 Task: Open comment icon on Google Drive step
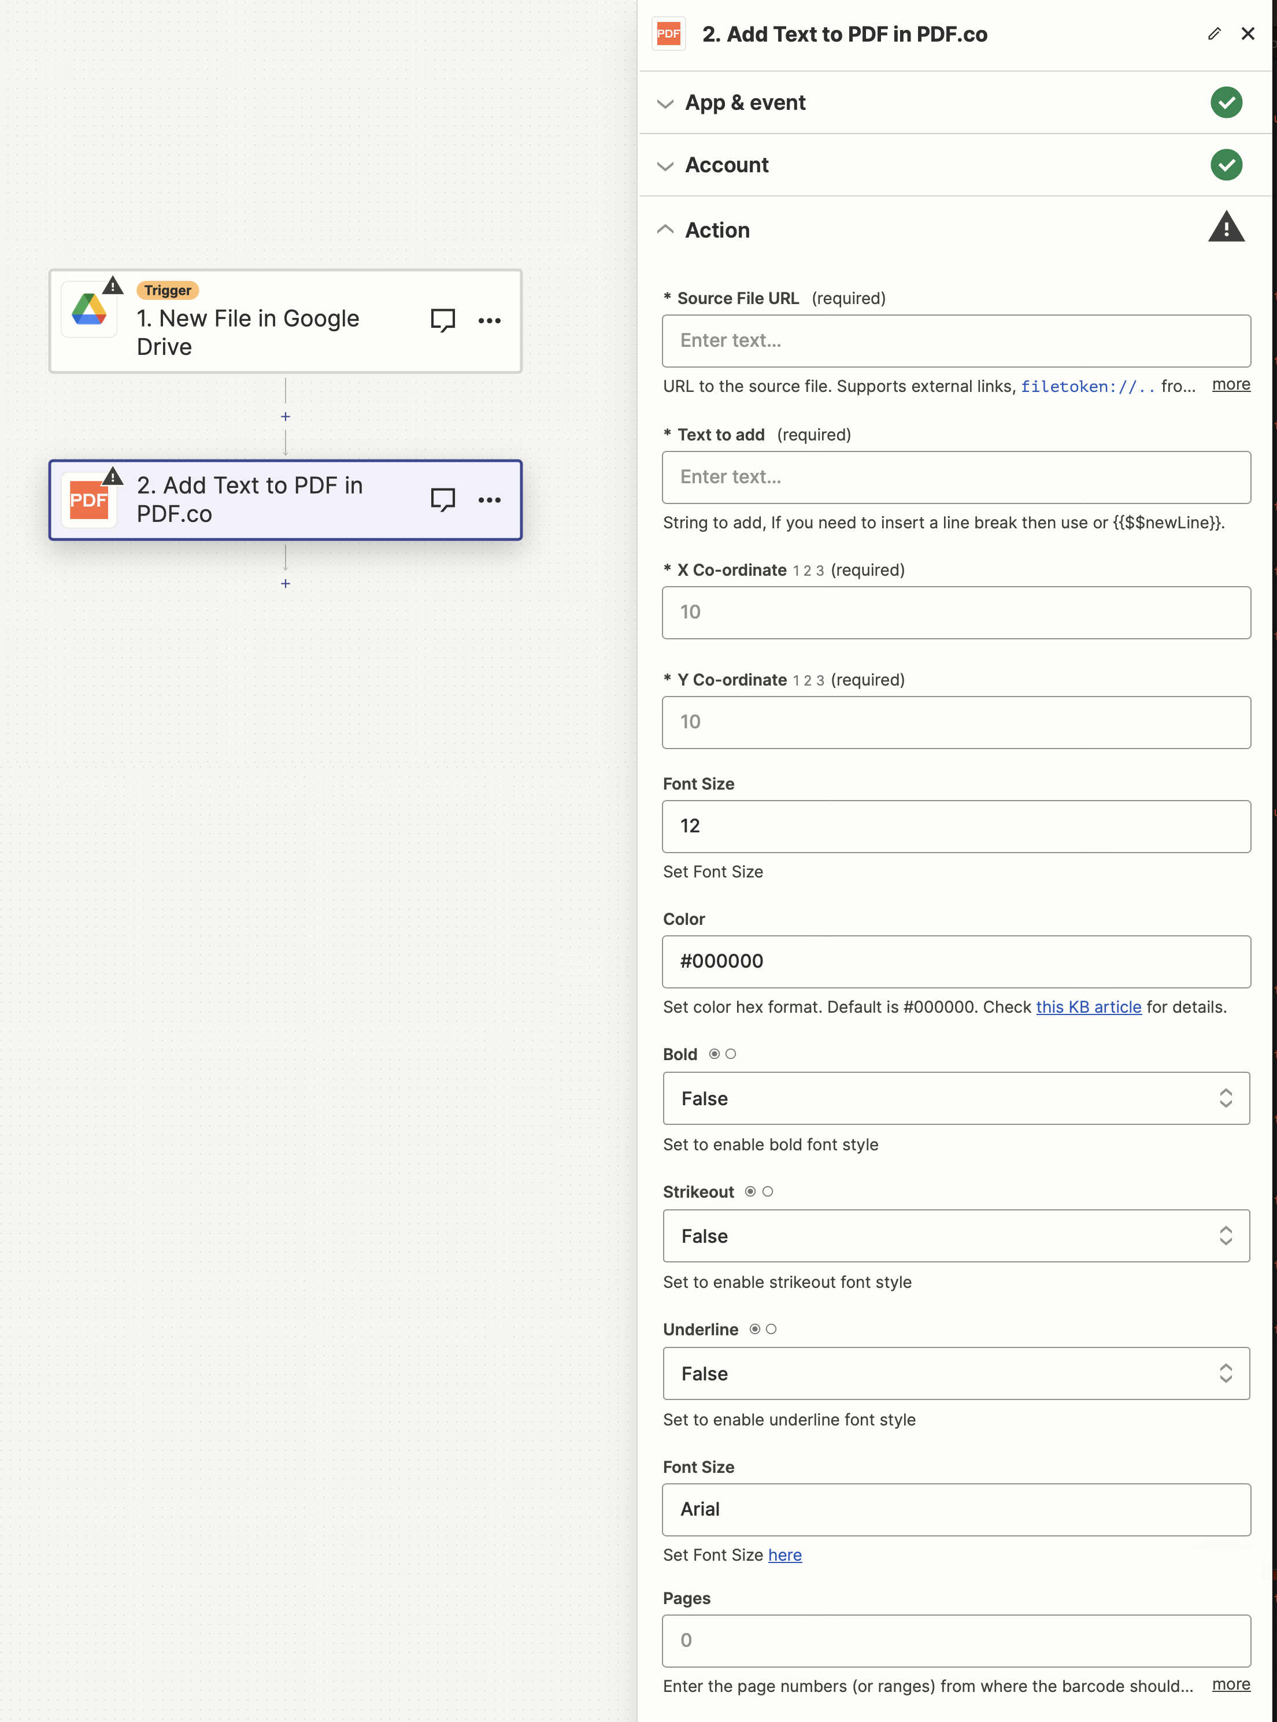tap(443, 320)
